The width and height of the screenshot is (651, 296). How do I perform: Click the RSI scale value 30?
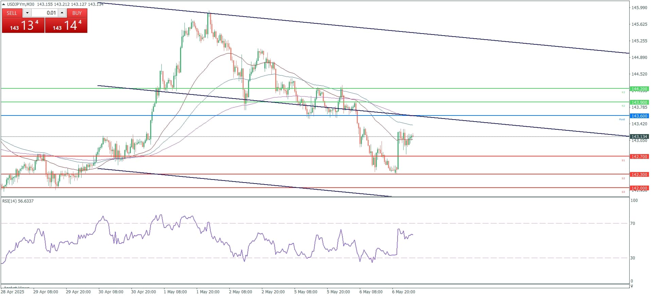[x=633, y=258]
